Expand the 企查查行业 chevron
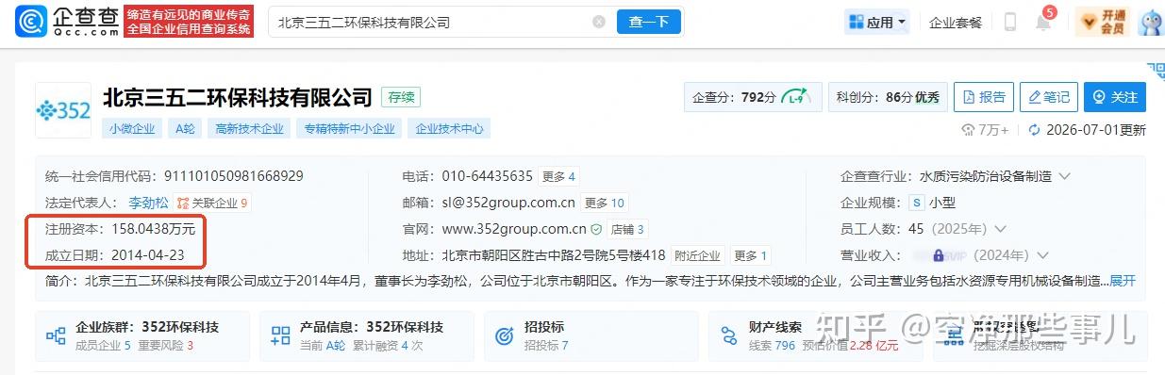 [x=1065, y=176]
